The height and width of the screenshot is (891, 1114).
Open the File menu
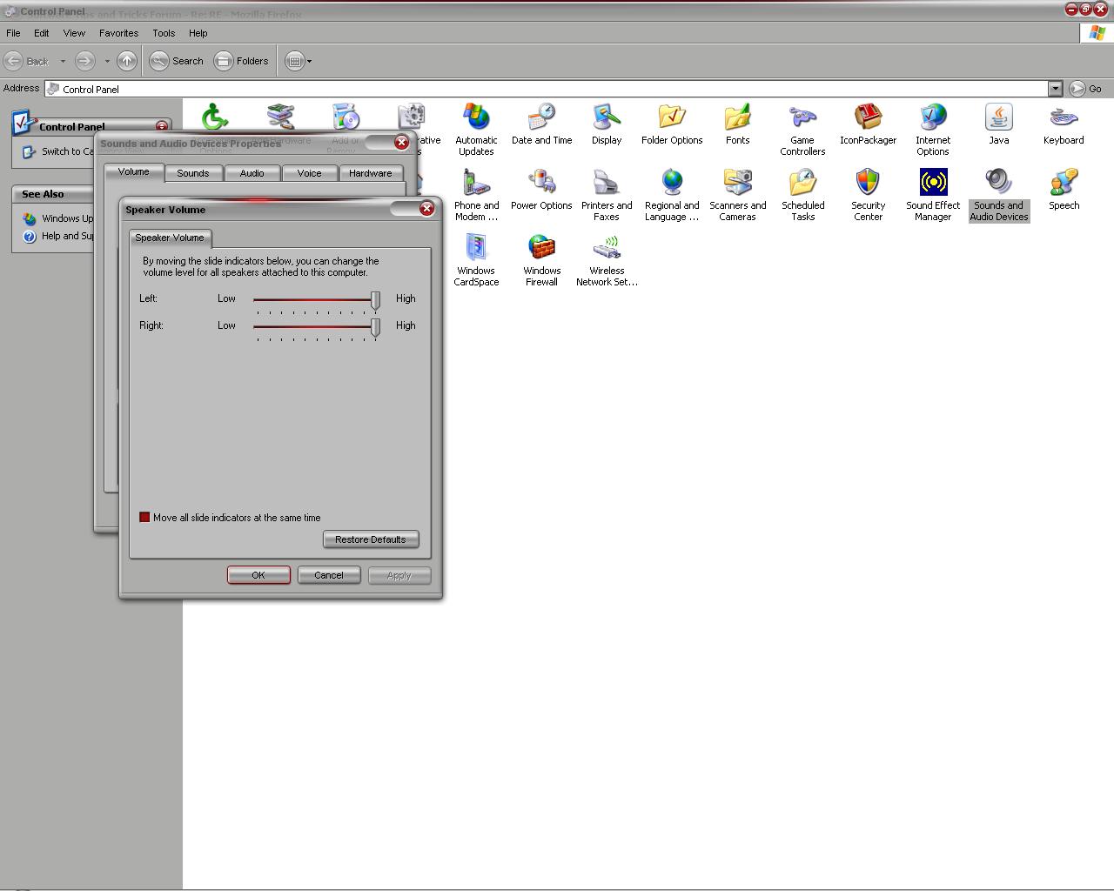(x=14, y=33)
